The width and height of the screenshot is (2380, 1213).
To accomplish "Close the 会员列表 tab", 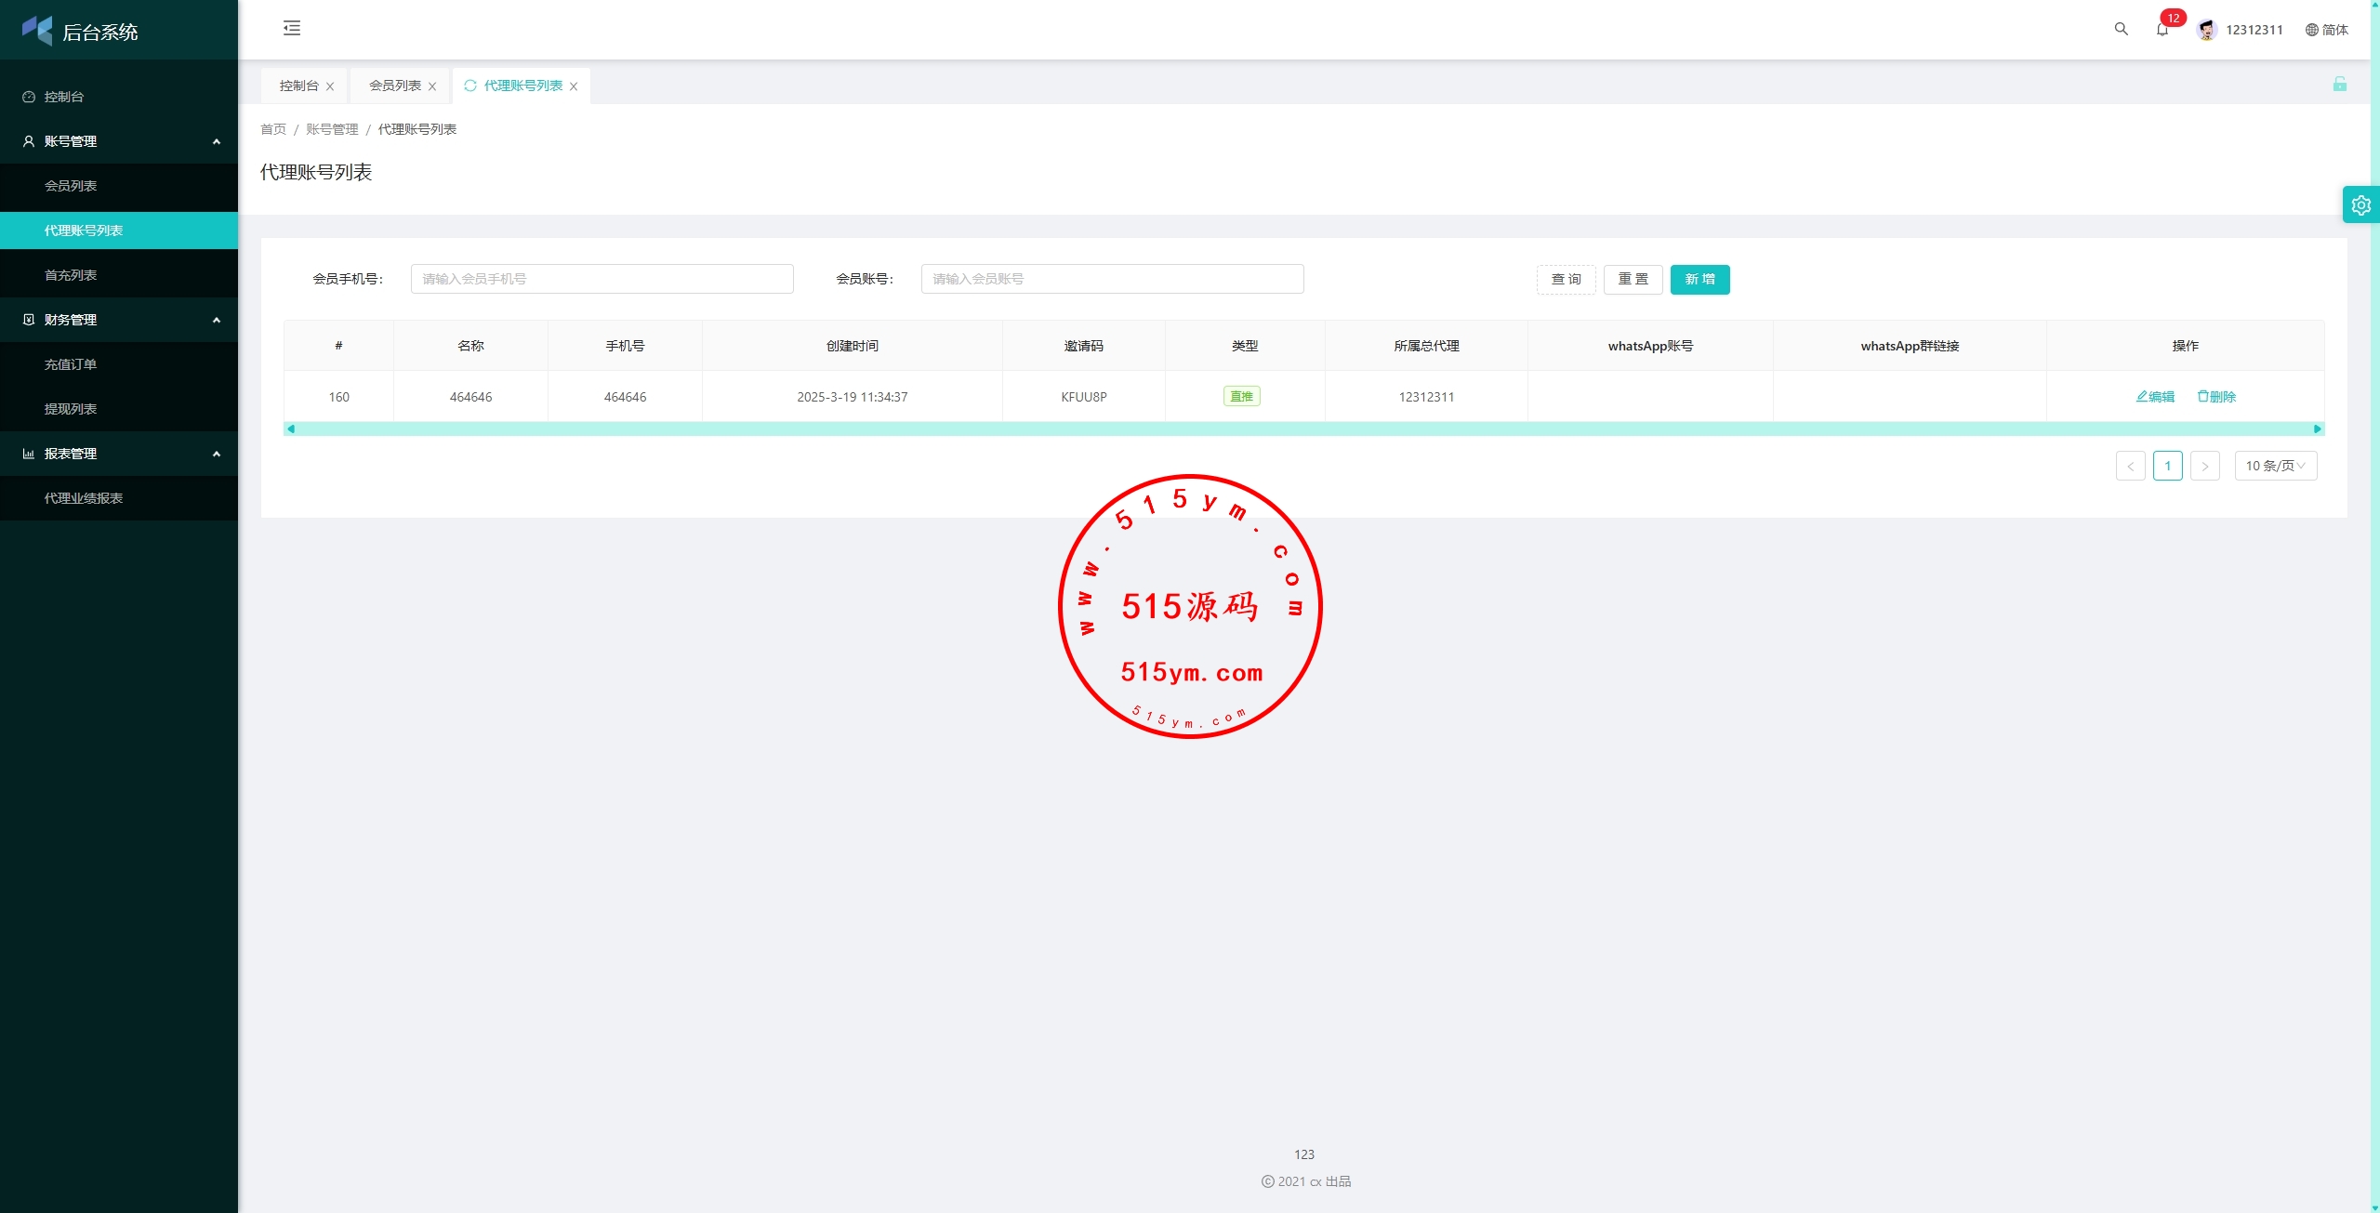I will click(432, 86).
